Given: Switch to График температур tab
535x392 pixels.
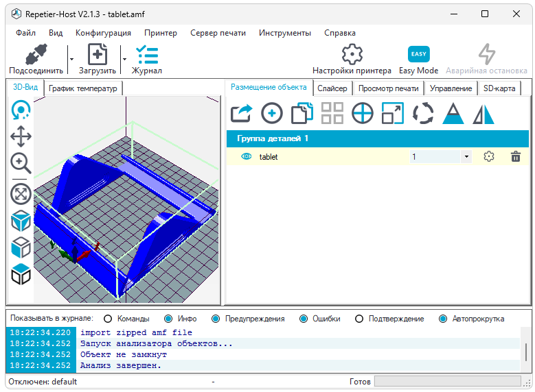Looking at the screenshot, I should pos(83,88).
